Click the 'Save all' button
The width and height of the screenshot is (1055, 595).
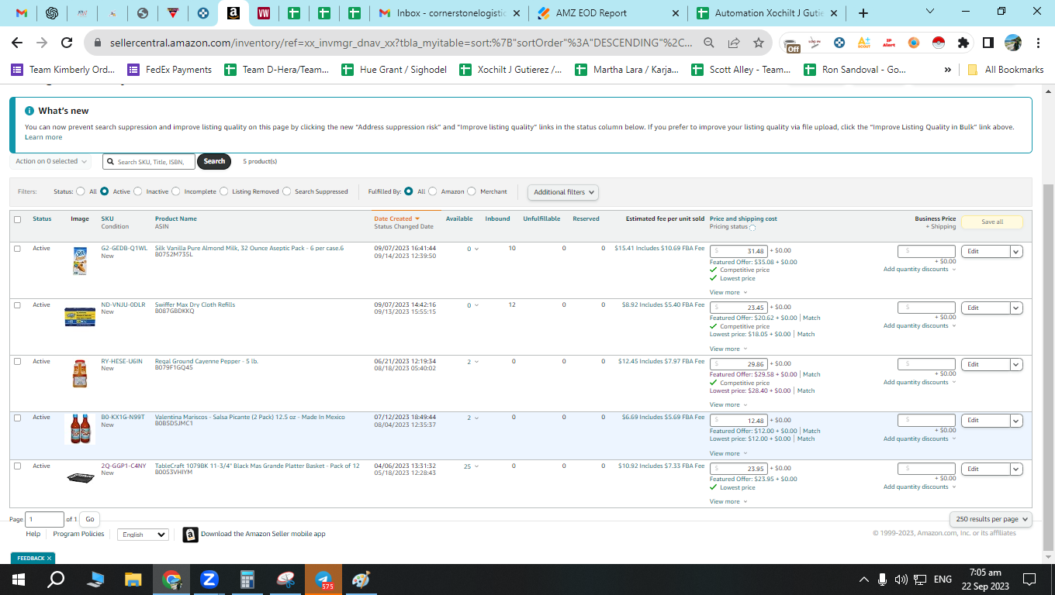992,222
